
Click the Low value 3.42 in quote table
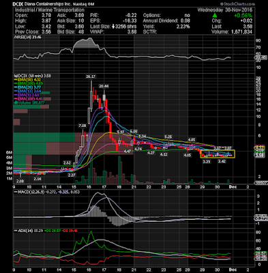46,27
